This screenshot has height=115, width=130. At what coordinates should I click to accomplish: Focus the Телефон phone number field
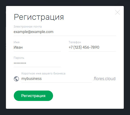tap(92, 48)
